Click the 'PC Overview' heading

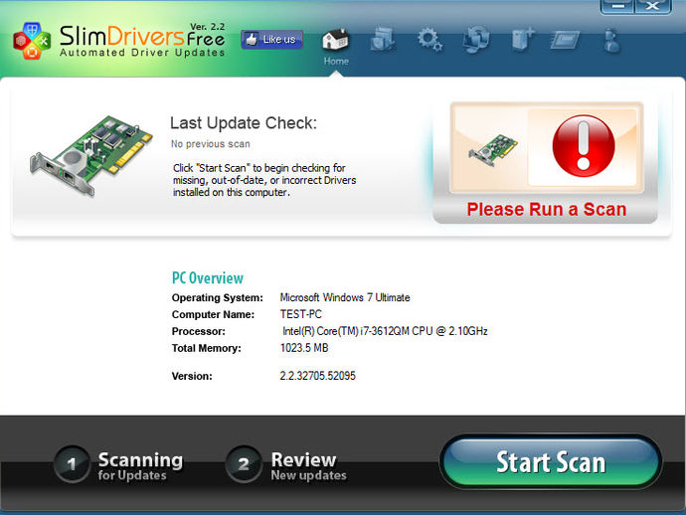(x=208, y=277)
